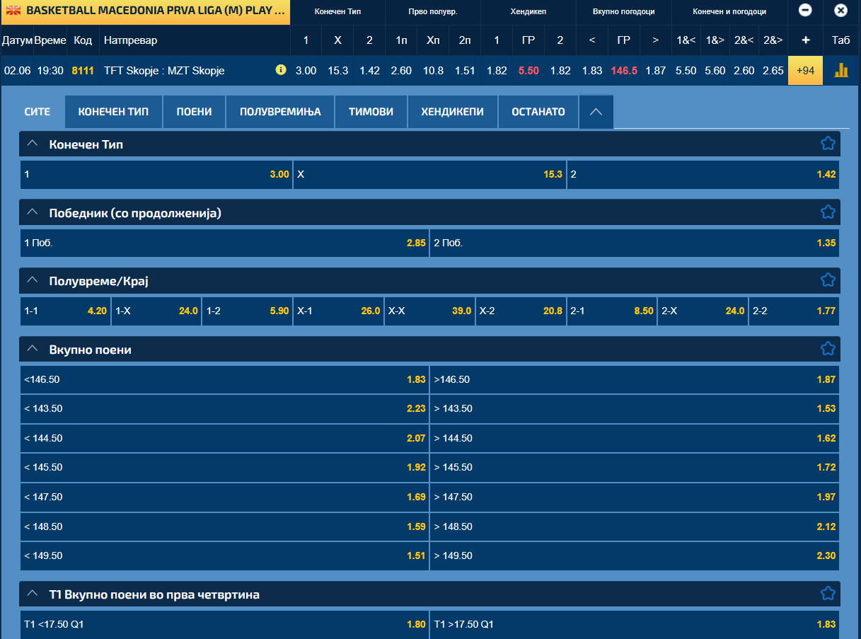
Task: Select T1 >17.50 Q1 at 1.83
Action: coord(635,624)
